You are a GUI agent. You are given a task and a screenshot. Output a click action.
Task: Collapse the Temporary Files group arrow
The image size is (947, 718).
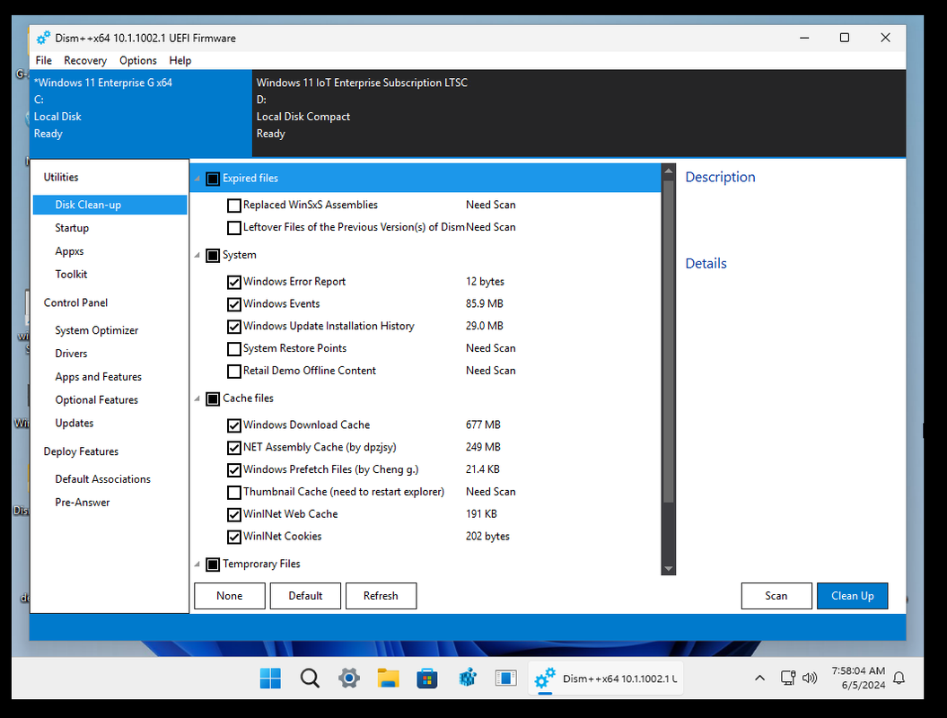[197, 564]
